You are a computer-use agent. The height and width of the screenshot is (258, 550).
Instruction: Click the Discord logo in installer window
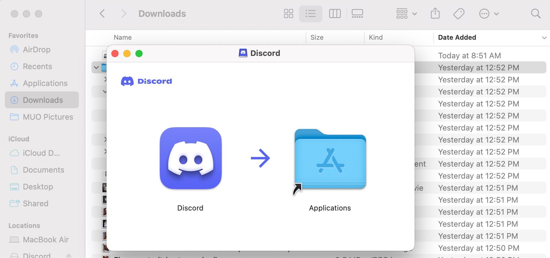(146, 81)
